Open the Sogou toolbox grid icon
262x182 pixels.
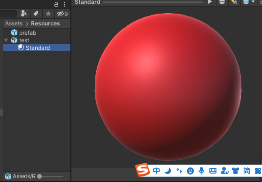(x=258, y=171)
